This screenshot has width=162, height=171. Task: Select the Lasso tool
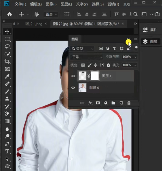[7, 46]
